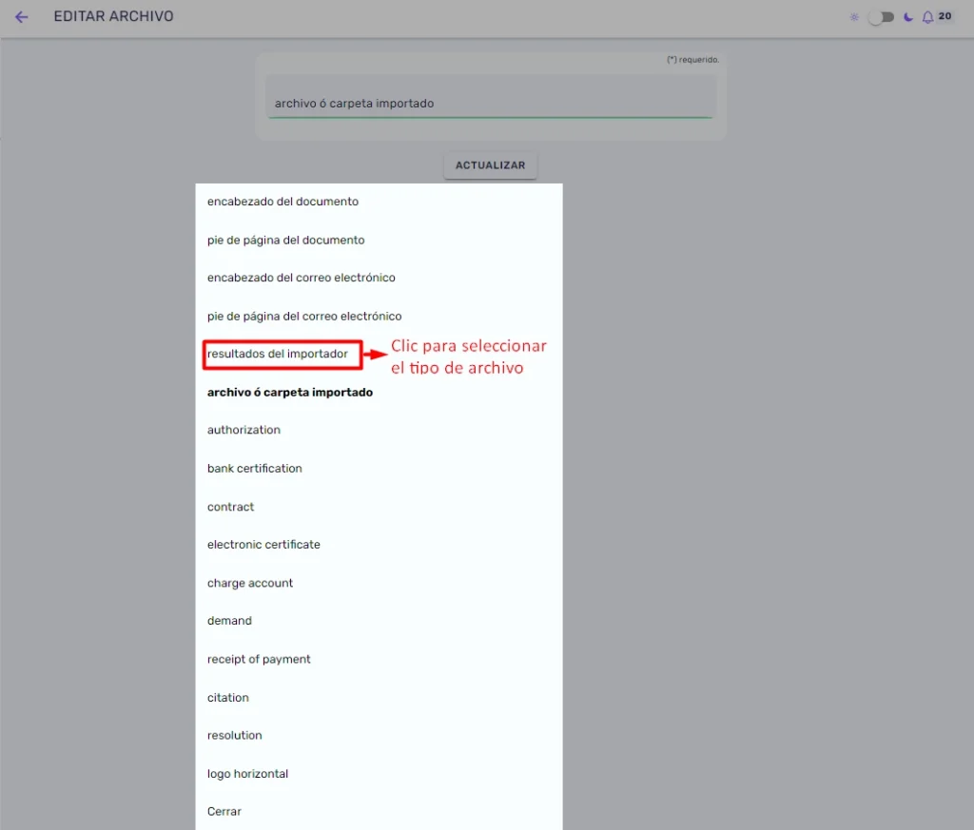Click the sun light-mode icon

tap(854, 17)
